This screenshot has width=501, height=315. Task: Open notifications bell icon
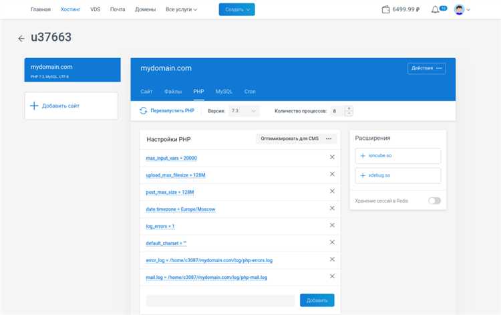click(435, 9)
